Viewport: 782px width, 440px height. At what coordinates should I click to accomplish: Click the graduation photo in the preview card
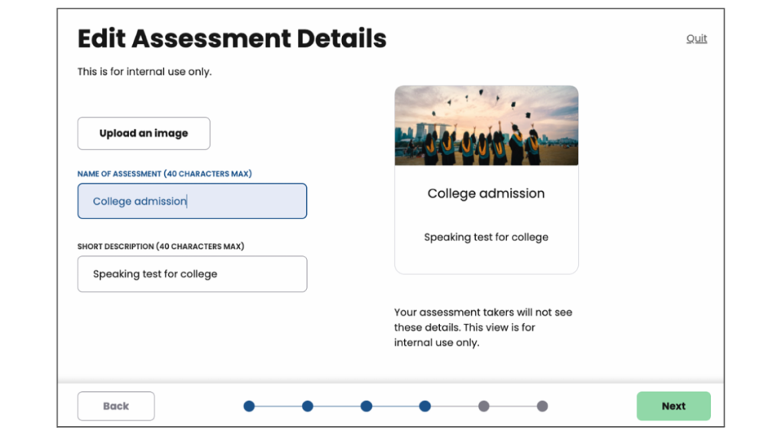(486, 125)
